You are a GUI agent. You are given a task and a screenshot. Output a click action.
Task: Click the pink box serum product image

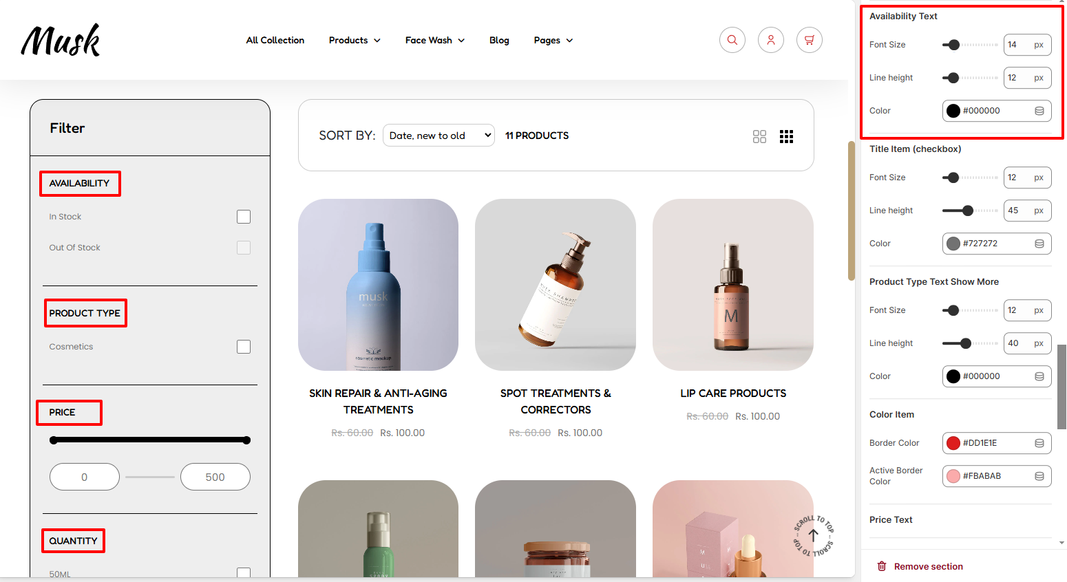[733, 528]
